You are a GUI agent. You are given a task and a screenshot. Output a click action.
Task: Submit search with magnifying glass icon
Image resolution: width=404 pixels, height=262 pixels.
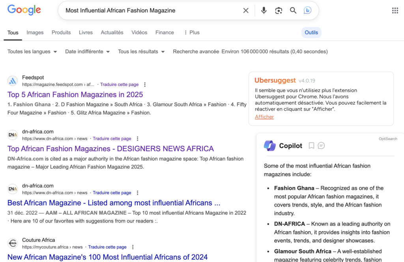click(293, 11)
